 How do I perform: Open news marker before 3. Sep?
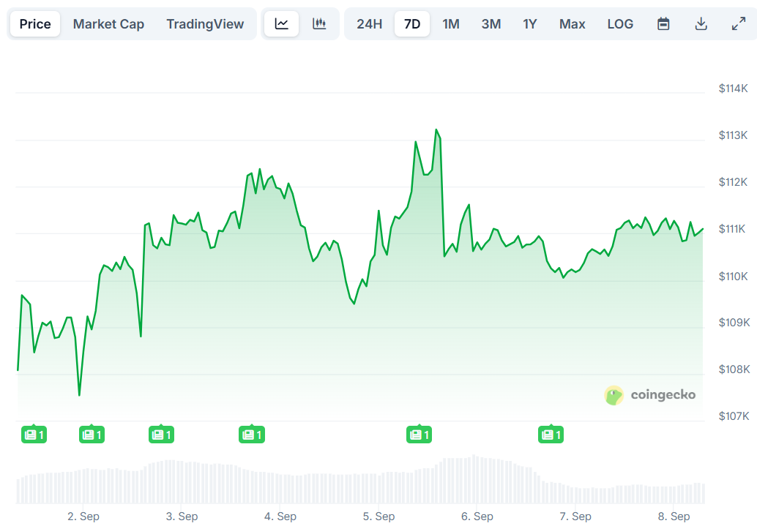click(161, 435)
